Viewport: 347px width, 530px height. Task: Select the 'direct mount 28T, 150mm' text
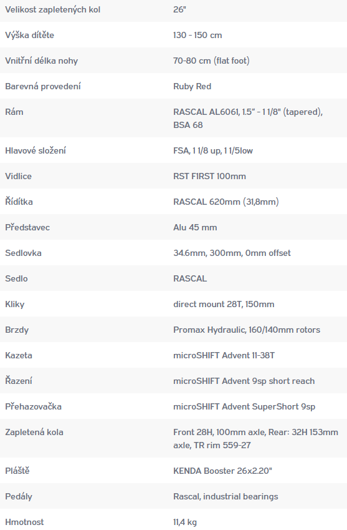click(224, 304)
